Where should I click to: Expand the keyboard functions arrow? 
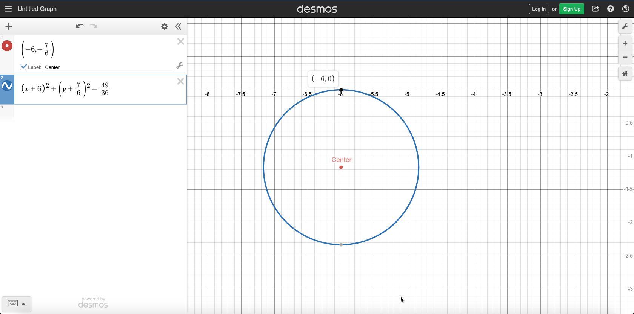[23, 304]
